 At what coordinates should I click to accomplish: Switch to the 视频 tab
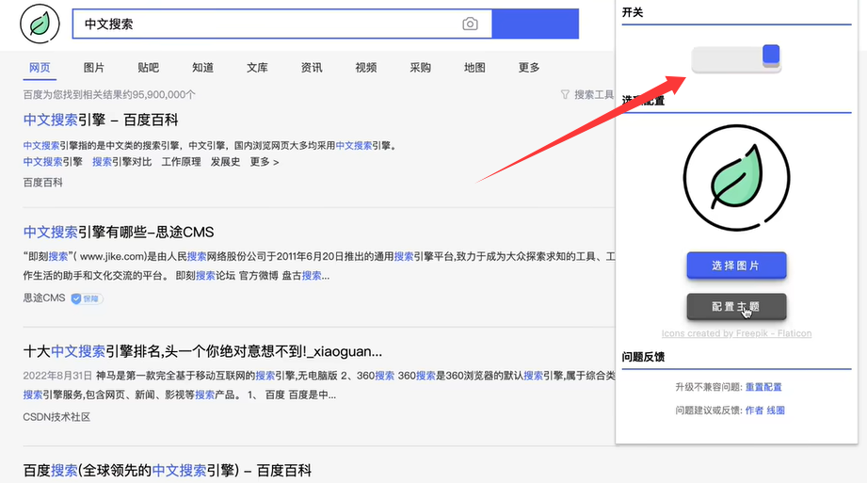coord(366,68)
